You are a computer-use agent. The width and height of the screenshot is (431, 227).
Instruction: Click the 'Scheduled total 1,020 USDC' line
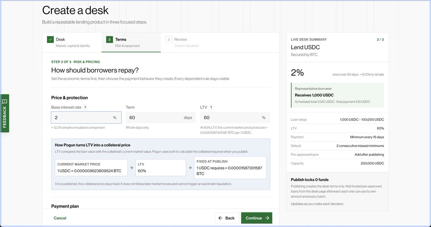pos(333,102)
